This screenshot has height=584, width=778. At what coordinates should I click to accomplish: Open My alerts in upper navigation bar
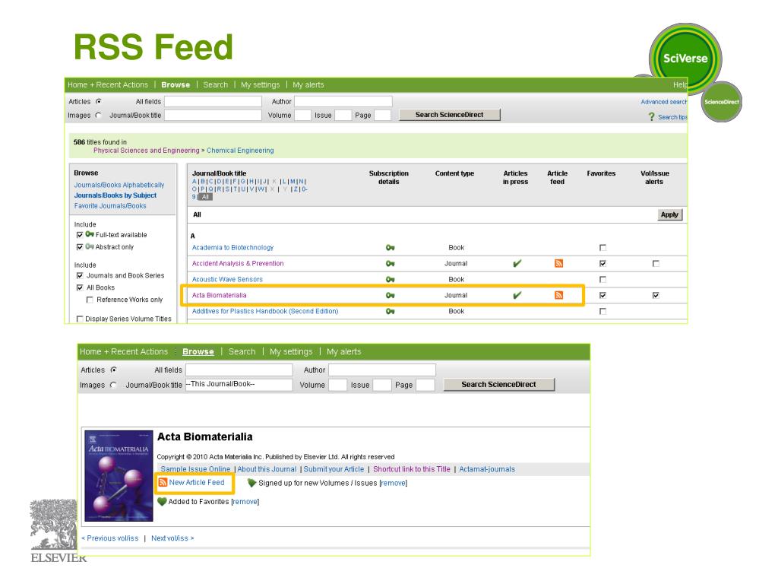pyautogui.click(x=308, y=85)
